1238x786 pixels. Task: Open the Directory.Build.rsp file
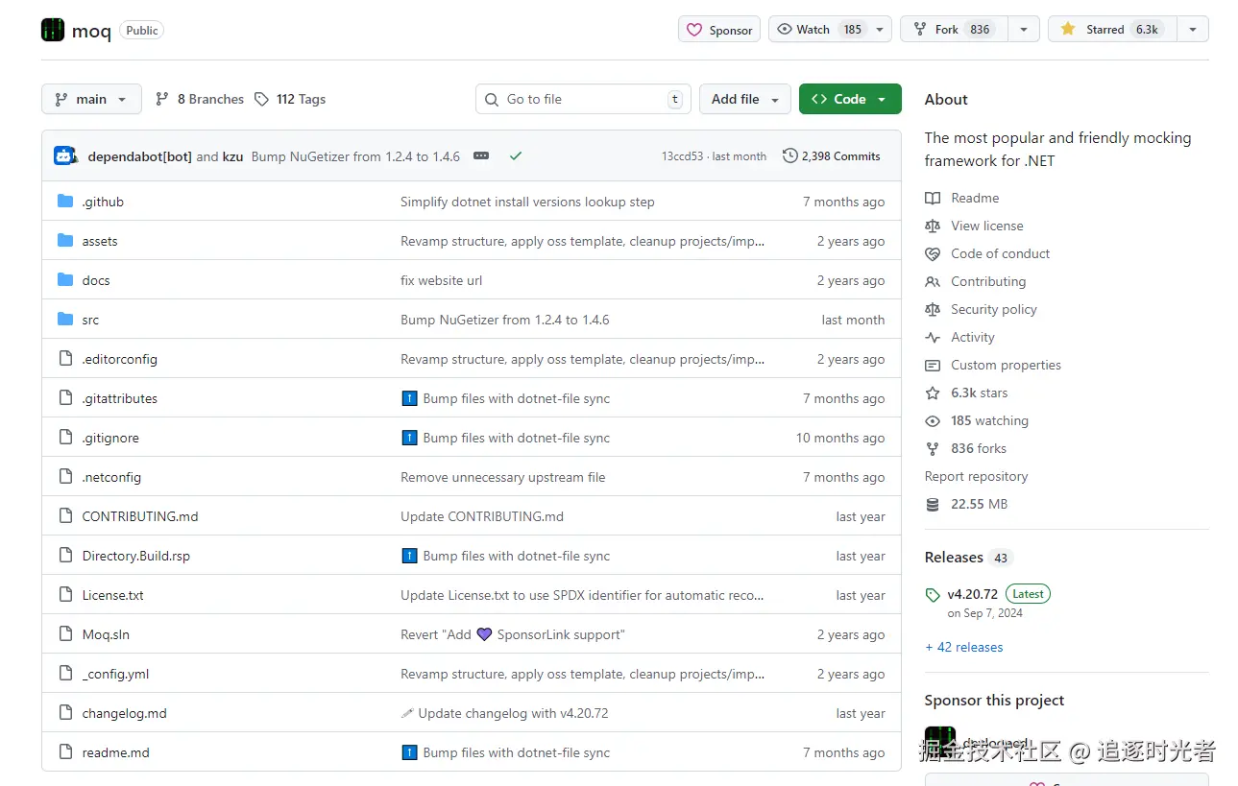pos(136,556)
